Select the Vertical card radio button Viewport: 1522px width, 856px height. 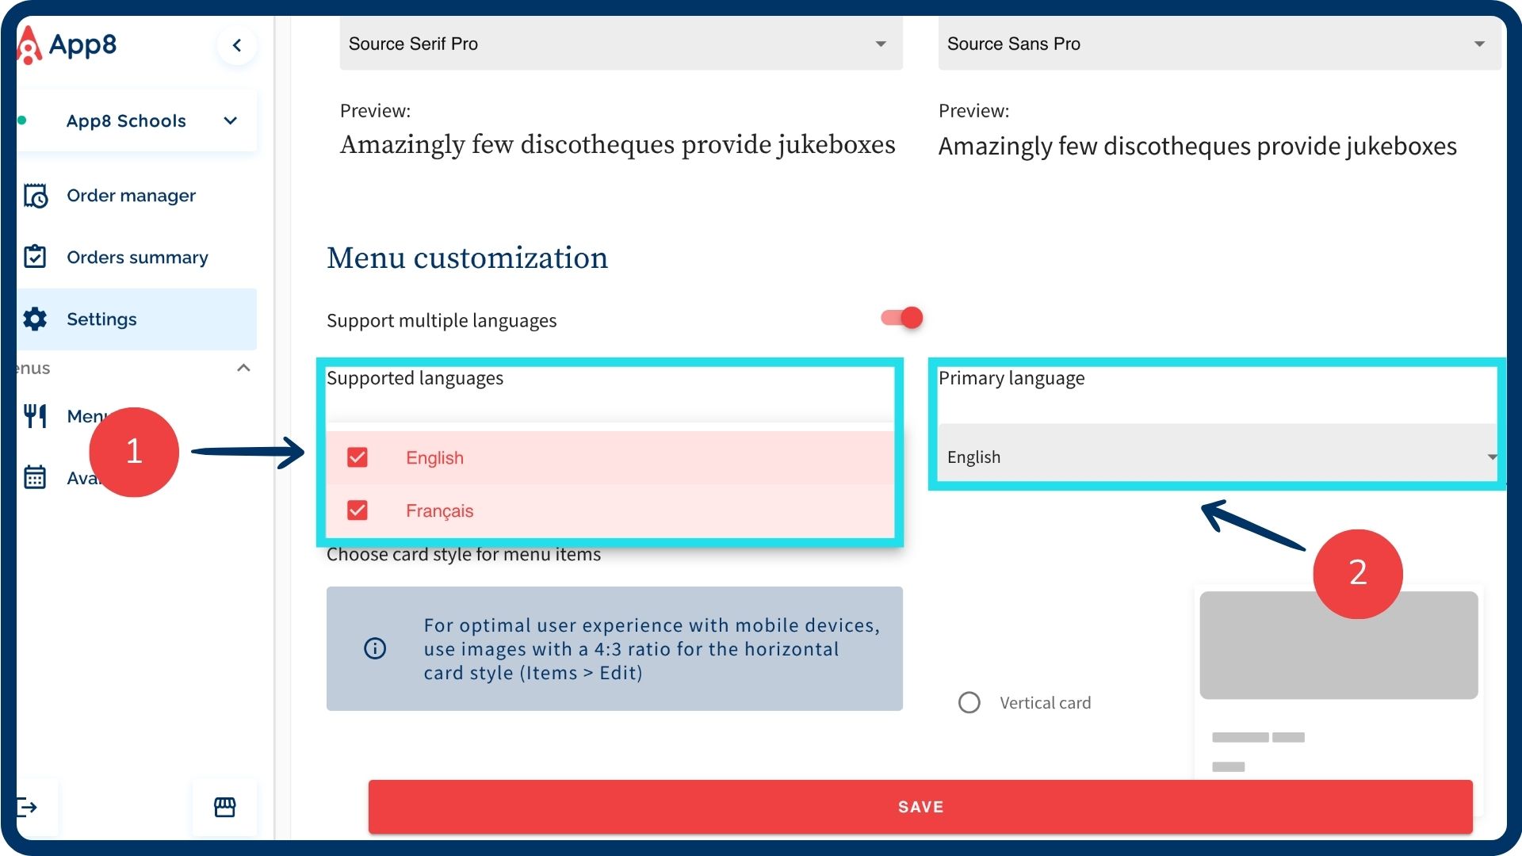click(969, 703)
